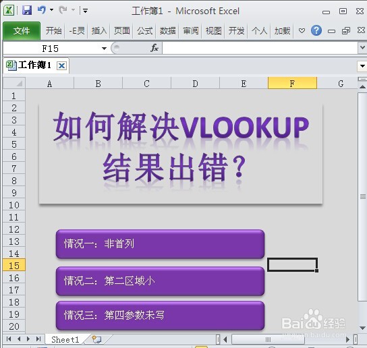The image size is (367, 348).
Task: Click the Name Box showing F15
Action: [51, 49]
